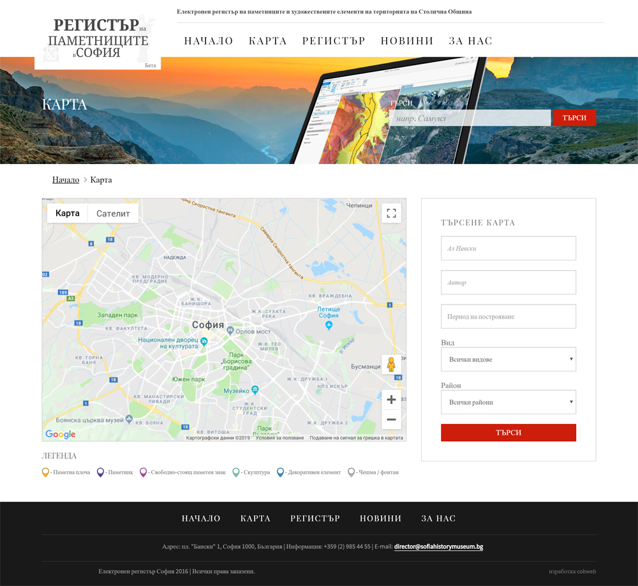
Task: Zoom out on the map
Action: pyautogui.click(x=391, y=419)
